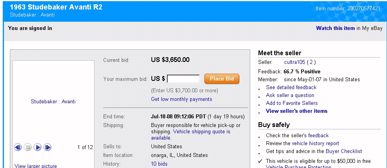Go to first picture in slideshow

[x=18, y=147]
